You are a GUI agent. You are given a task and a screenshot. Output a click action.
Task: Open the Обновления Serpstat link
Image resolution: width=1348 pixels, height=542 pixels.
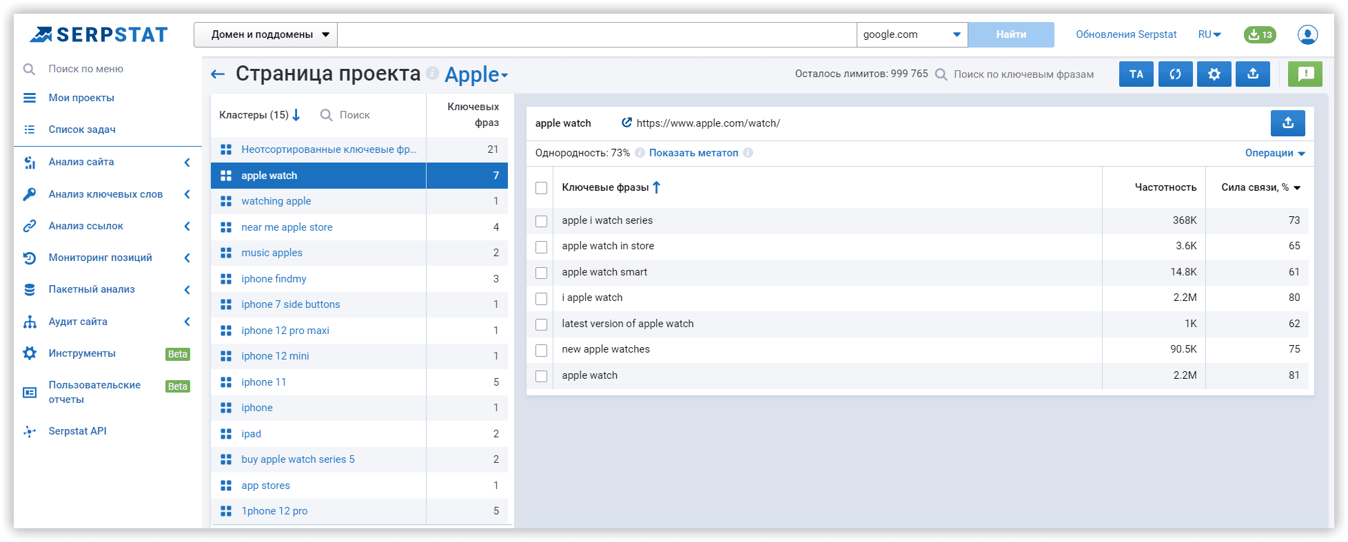(1126, 34)
